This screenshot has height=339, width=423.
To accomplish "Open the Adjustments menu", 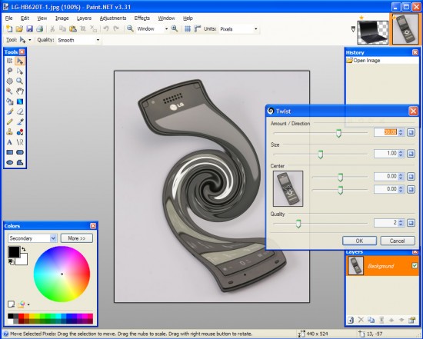I will click(x=113, y=18).
